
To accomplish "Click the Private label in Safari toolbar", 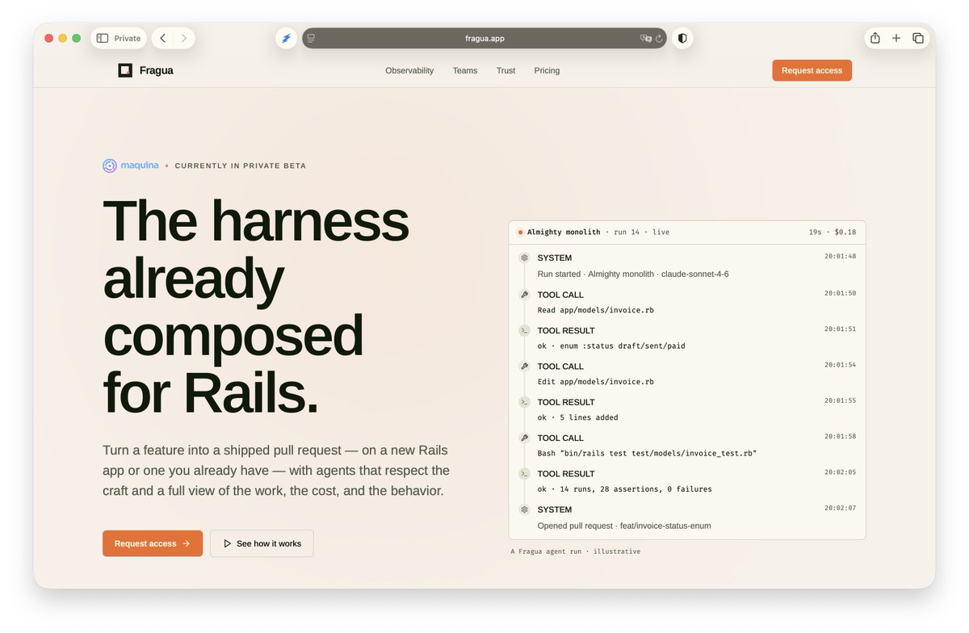I will coord(127,38).
